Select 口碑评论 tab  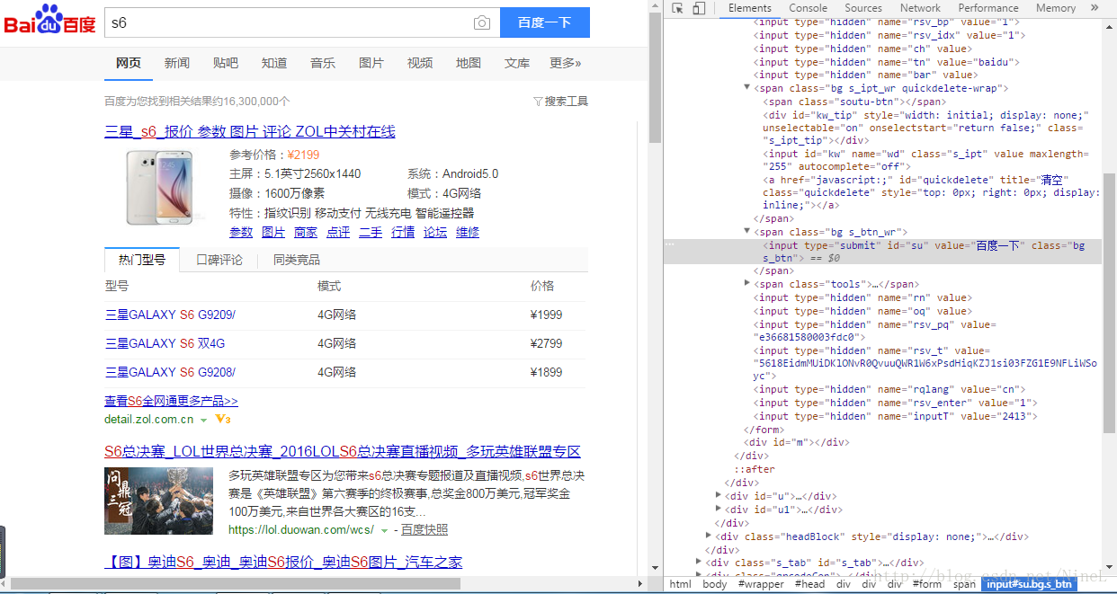[219, 260]
